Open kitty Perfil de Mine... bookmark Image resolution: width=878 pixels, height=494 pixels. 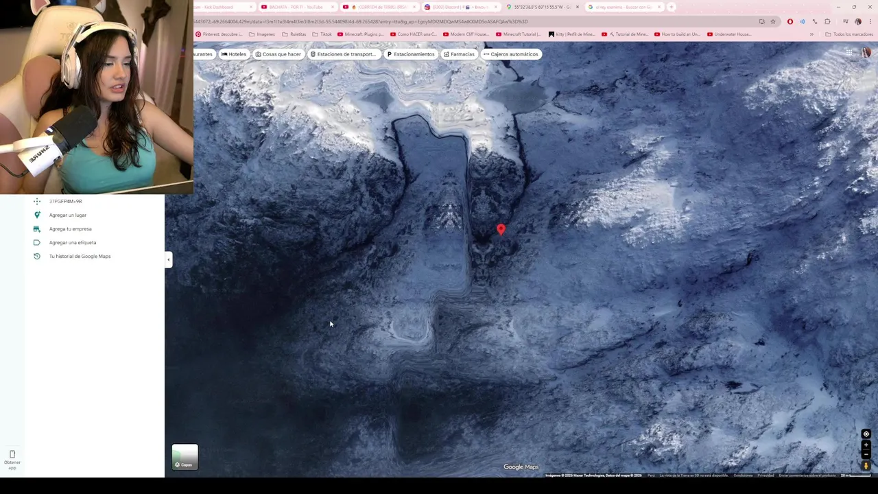(573, 34)
